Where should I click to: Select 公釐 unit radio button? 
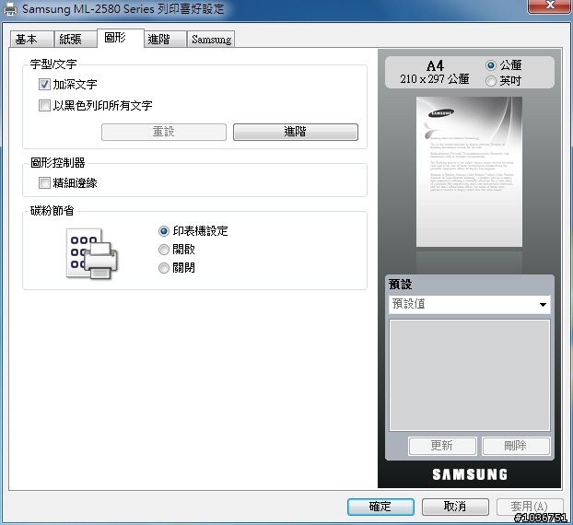pyautogui.click(x=491, y=65)
